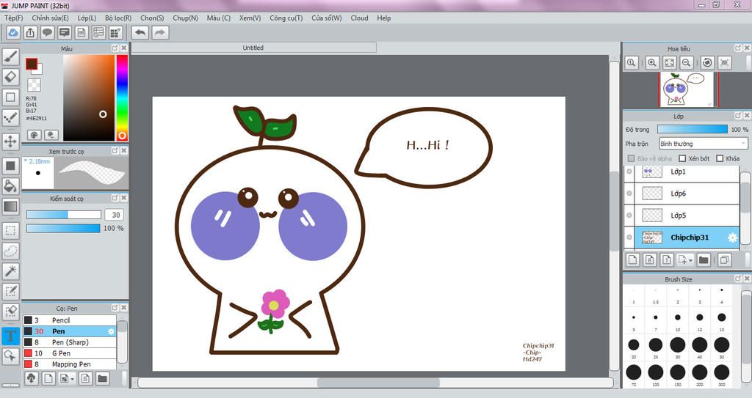
Task: Open the Công cụ(T) menu
Action: coord(286,18)
